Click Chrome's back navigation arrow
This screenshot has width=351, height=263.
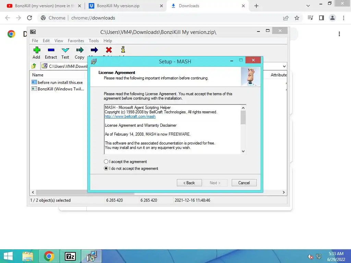coord(8,18)
